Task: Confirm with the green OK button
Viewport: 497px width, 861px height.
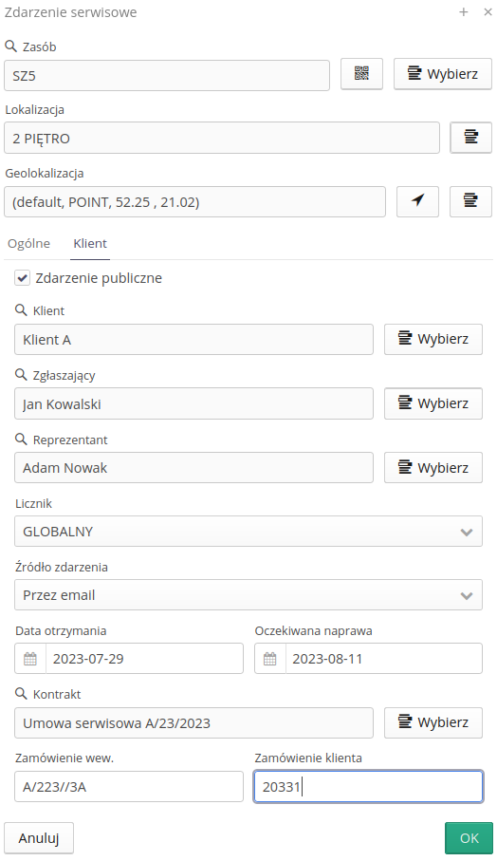Action: pyautogui.click(x=469, y=838)
